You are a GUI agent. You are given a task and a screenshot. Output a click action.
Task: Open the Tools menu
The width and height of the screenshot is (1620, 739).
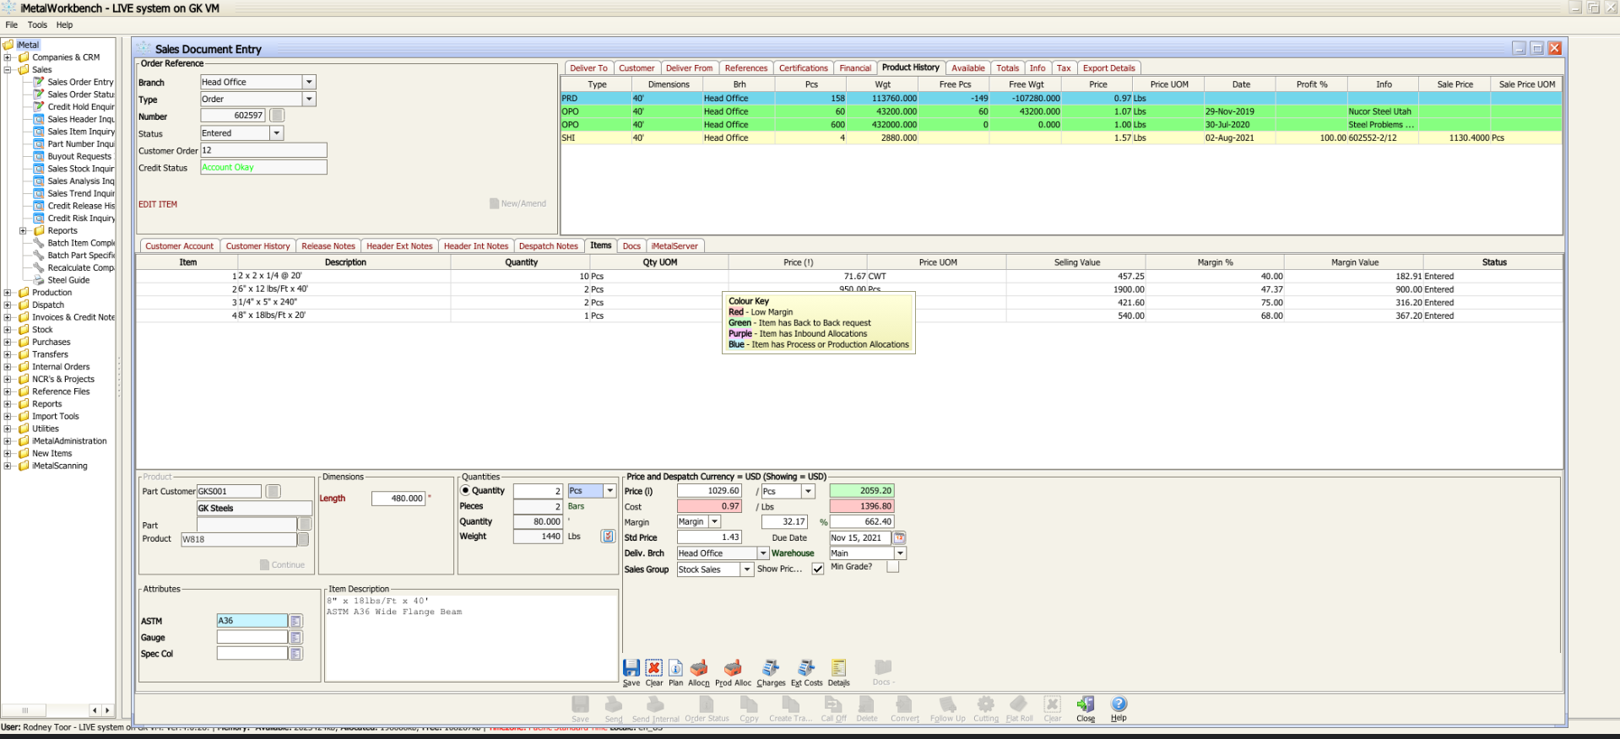pos(37,24)
